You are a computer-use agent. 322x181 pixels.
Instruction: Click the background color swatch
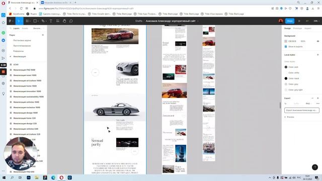(x=286, y=41)
